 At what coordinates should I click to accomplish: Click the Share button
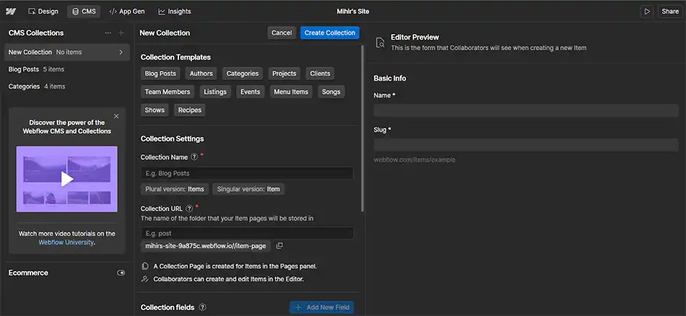tap(670, 12)
